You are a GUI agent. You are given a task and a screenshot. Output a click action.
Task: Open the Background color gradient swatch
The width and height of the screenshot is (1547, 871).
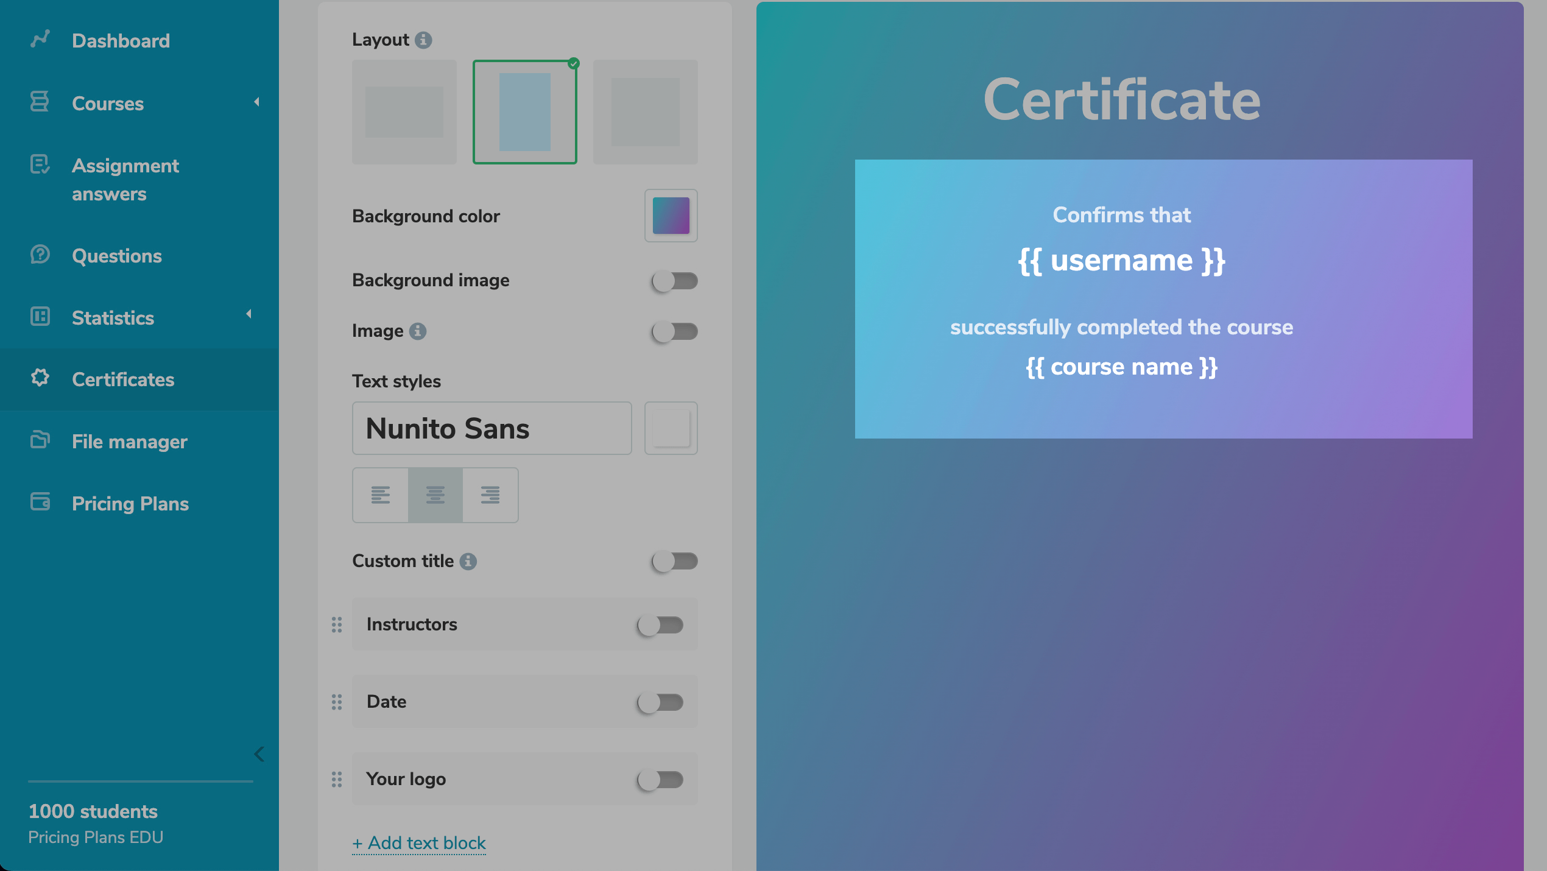click(x=671, y=216)
